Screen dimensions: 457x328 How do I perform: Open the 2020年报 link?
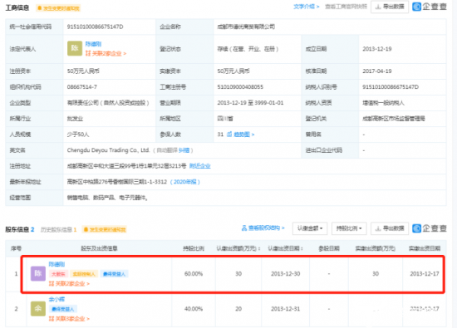point(185,182)
